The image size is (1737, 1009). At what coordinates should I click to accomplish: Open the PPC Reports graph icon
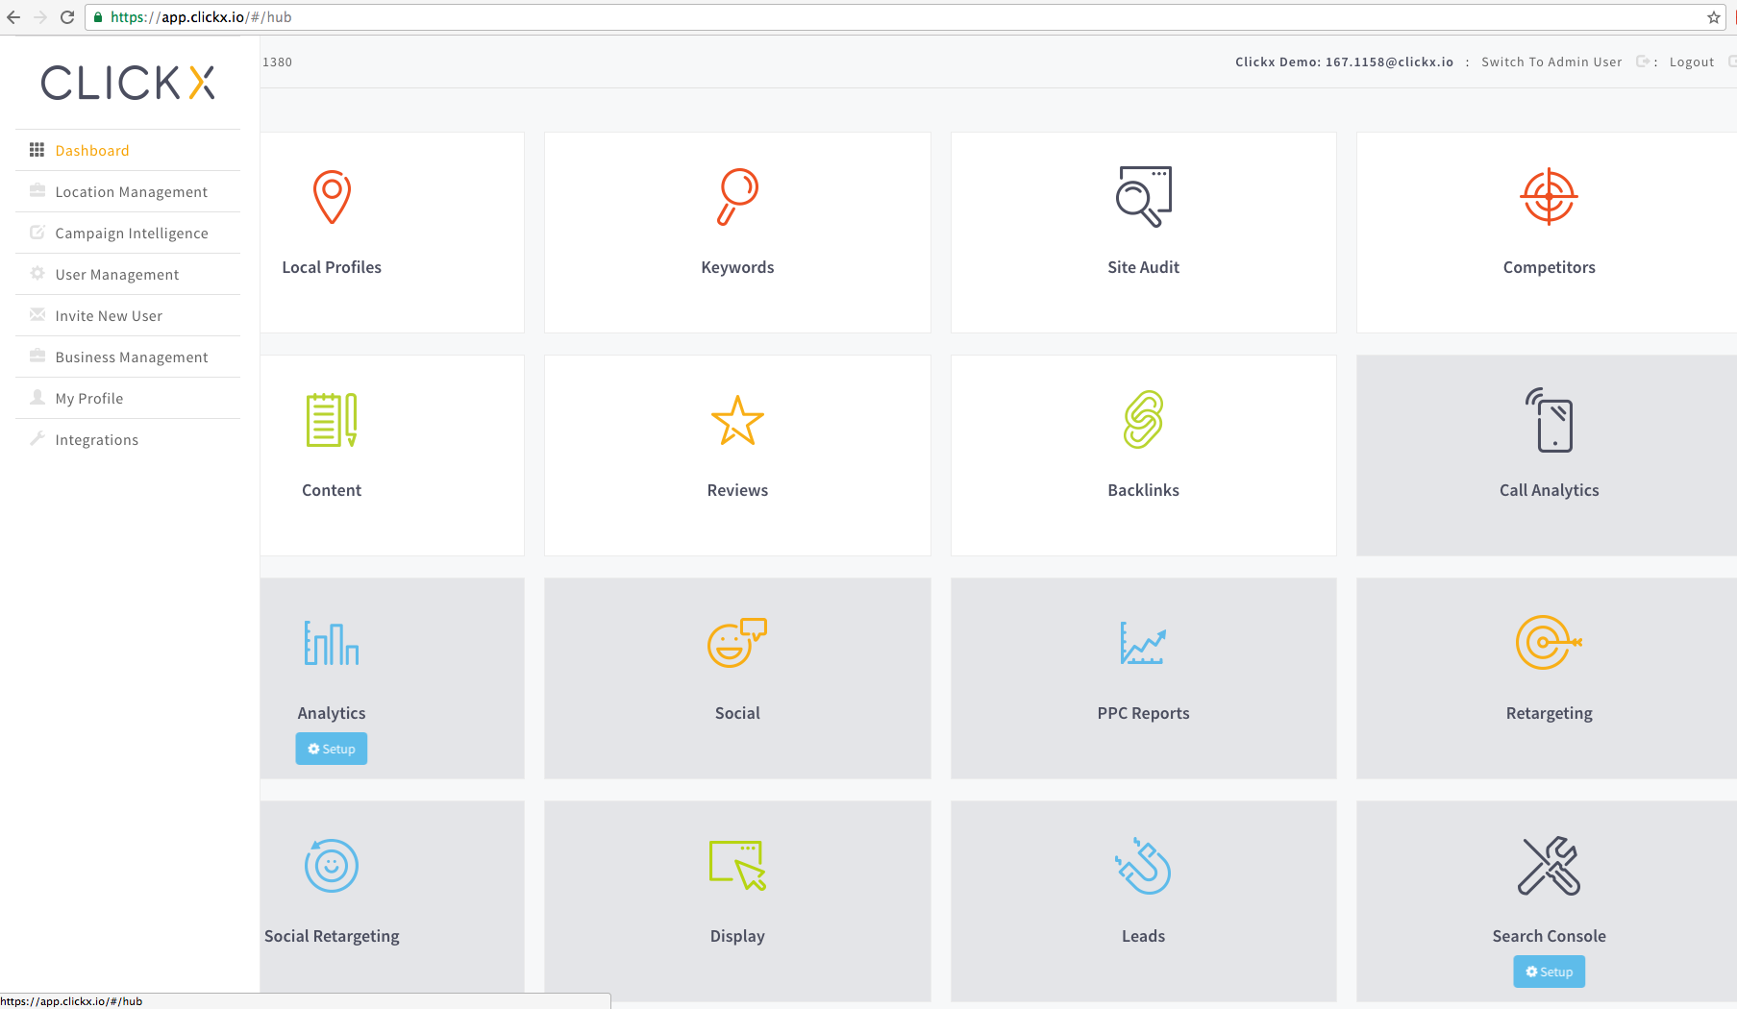pos(1143,643)
